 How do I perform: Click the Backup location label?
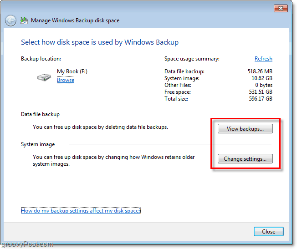tap(41, 59)
